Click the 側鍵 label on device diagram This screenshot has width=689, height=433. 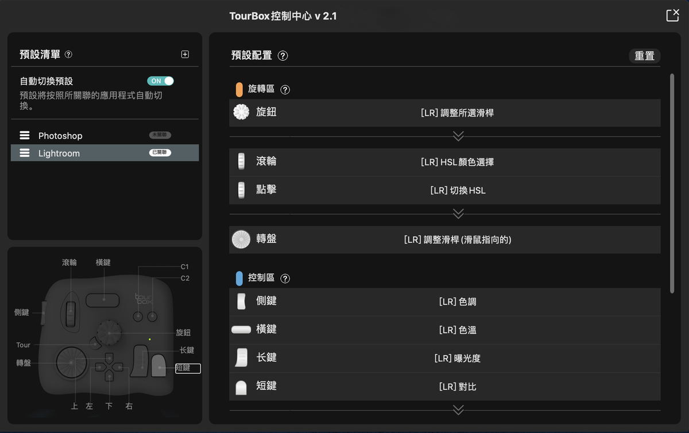click(22, 312)
